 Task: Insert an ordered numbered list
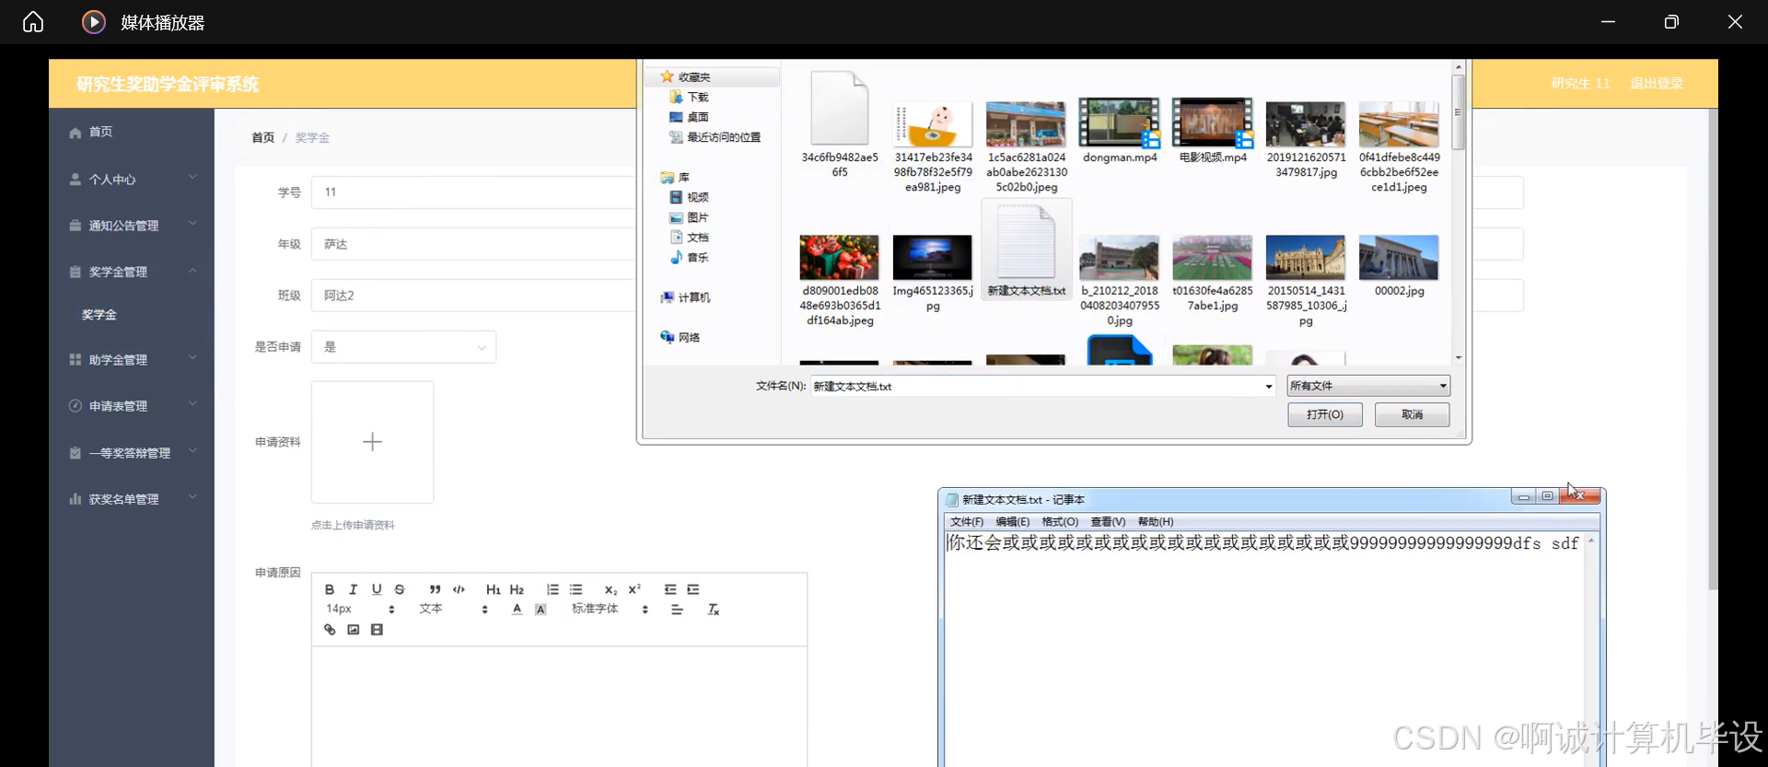point(552,589)
